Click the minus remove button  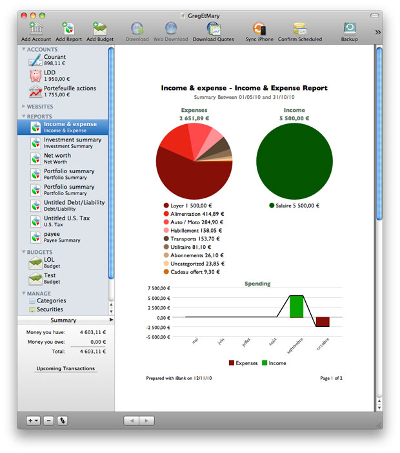click(x=48, y=421)
